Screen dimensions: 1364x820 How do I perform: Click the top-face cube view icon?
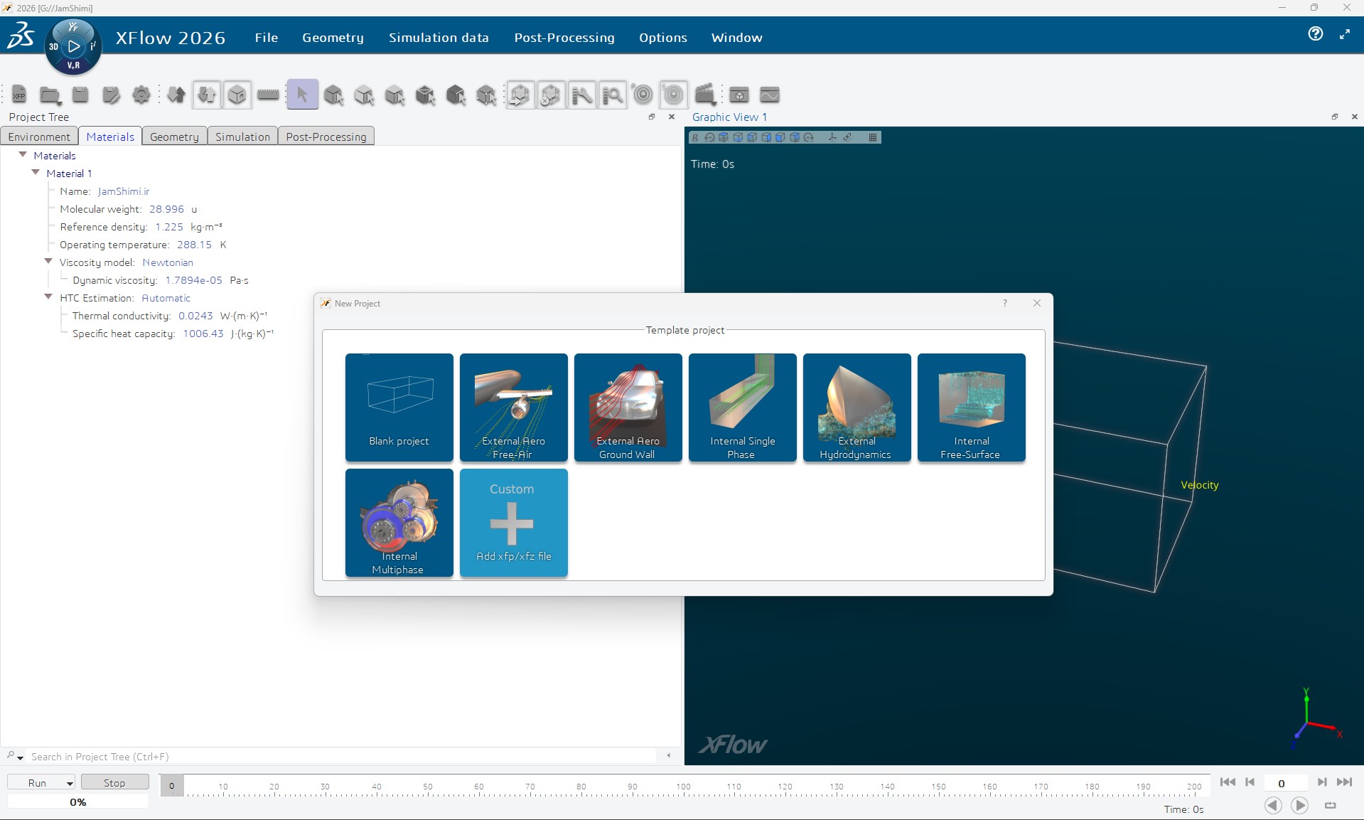click(x=724, y=137)
